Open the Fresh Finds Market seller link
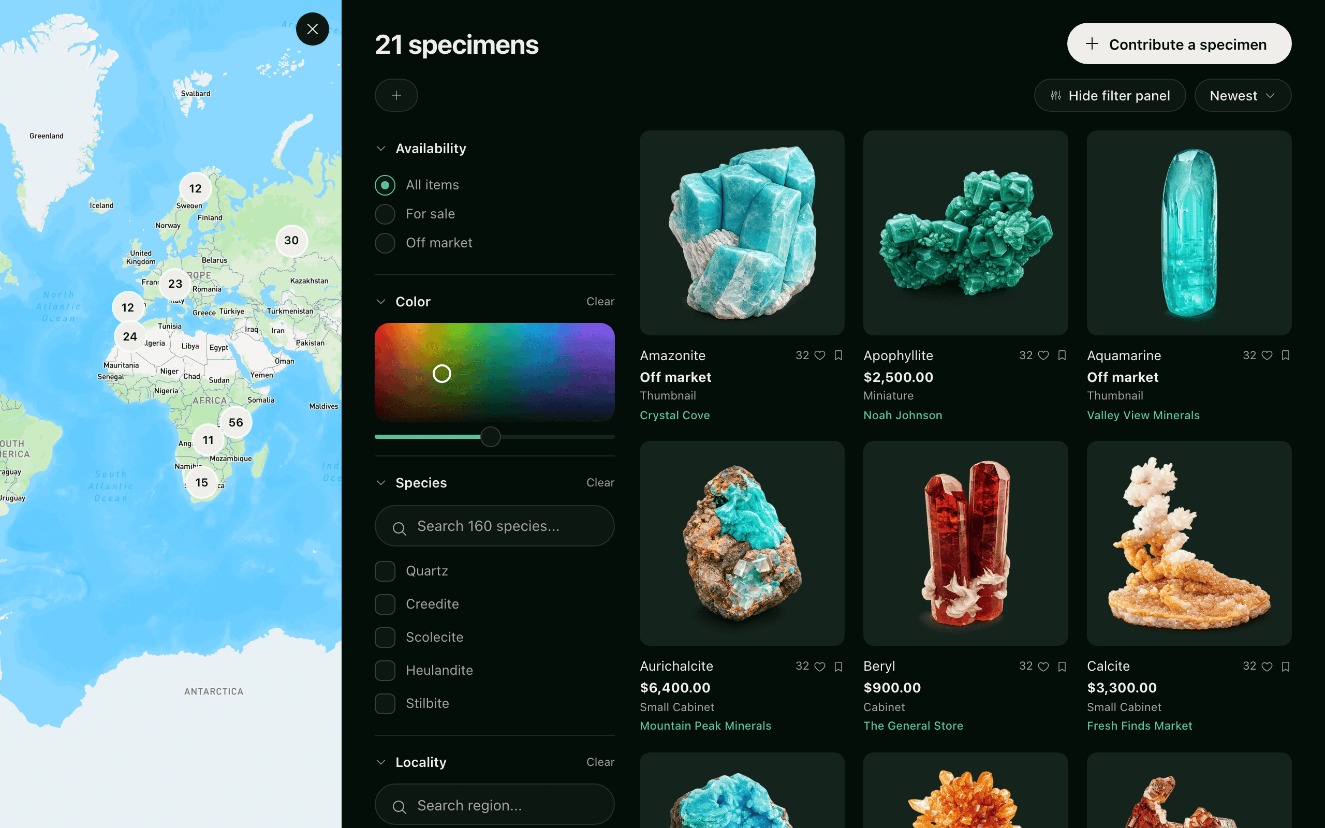The image size is (1325, 828). click(1139, 726)
